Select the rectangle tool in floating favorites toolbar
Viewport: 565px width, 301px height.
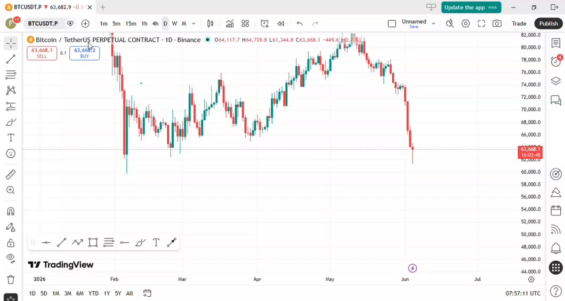[93, 243]
